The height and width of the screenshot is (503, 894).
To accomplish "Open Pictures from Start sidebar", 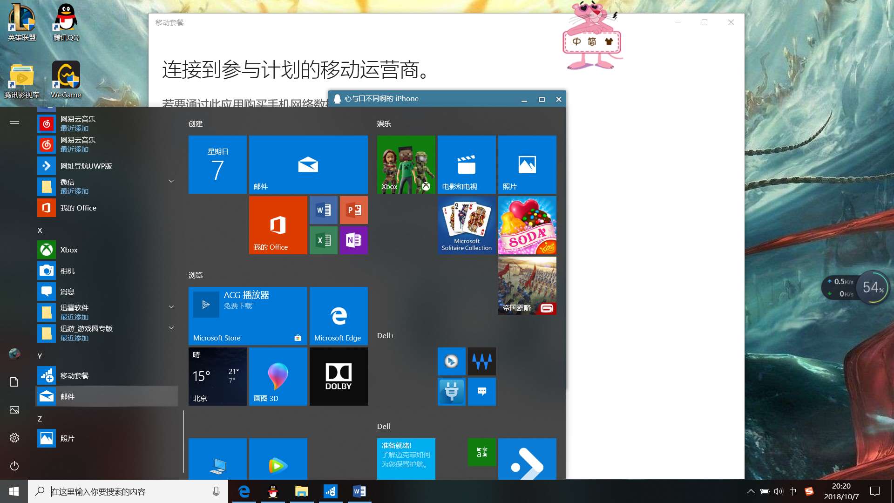I will pyautogui.click(x=14, y=410).
